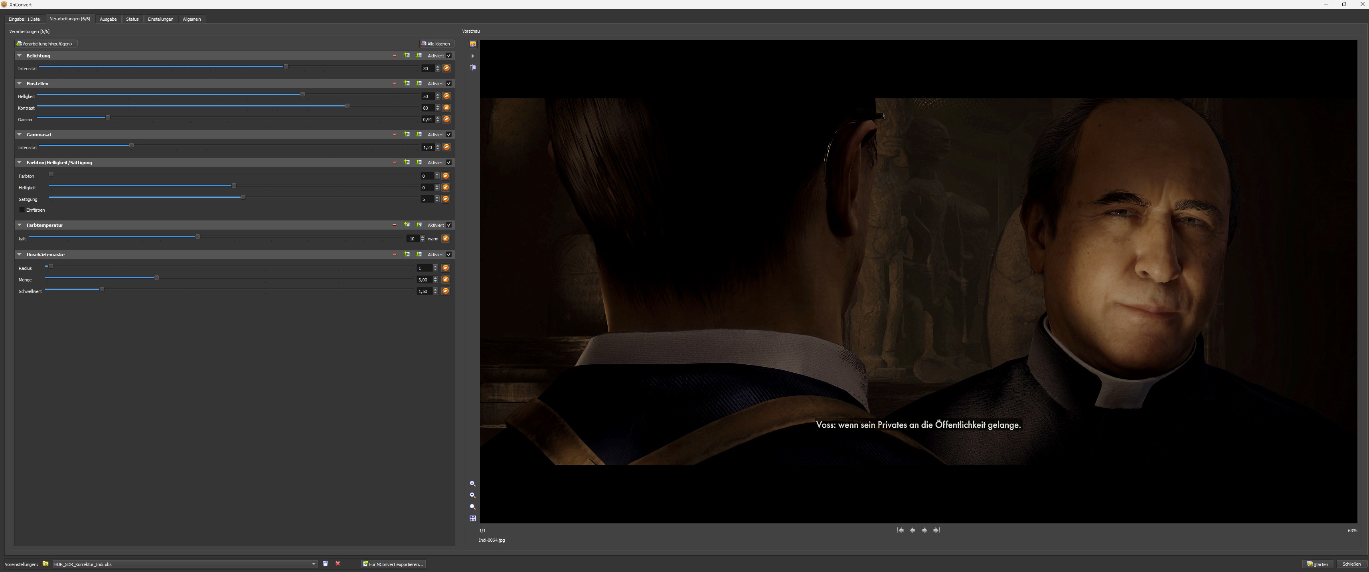Viewport: 1369px width, 572px height.
Task: Uncheck Aktiviert for the Einstellen action
Action: coord(449,83)
